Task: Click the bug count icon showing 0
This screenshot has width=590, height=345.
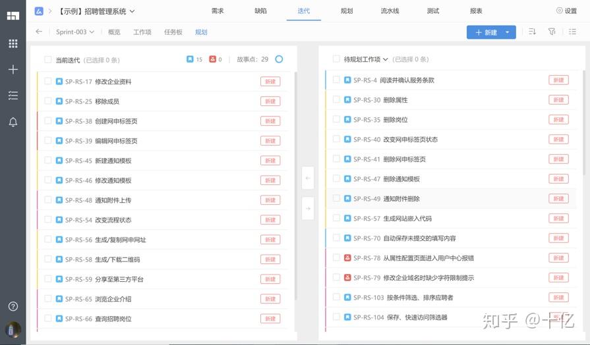Action: tap(212, 59)
